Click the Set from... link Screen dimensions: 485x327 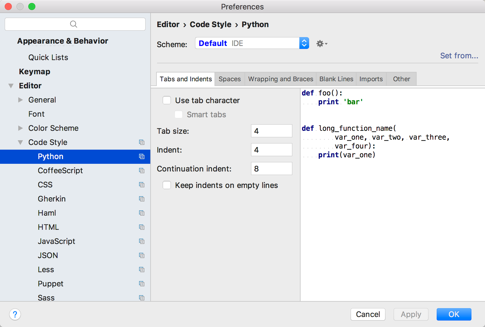[x=459, y=56]
